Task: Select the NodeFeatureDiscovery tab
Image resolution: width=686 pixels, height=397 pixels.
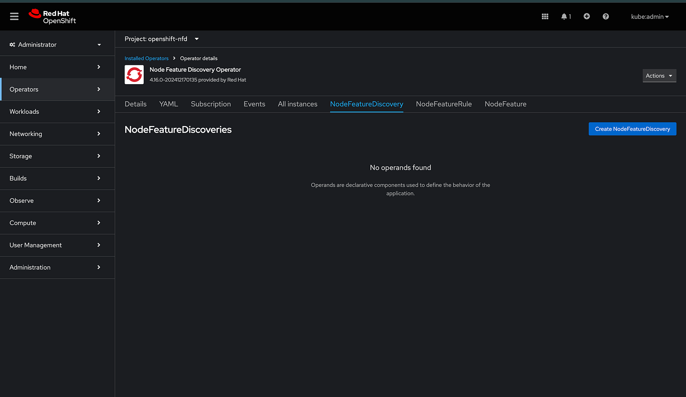Action: tap(367, 104)
